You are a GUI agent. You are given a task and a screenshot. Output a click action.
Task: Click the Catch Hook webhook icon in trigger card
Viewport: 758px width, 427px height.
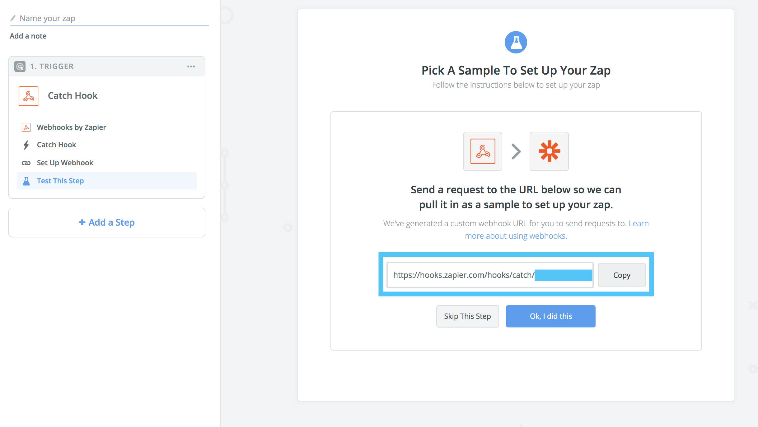[x=28, y=96]
